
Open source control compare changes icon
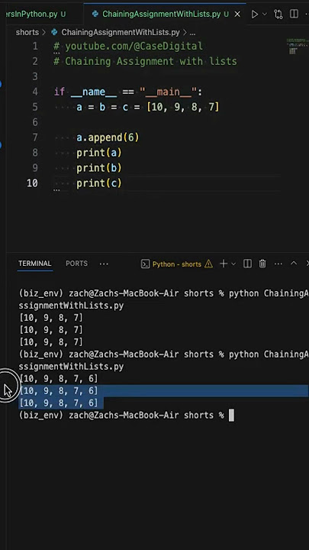pos(278,14)
